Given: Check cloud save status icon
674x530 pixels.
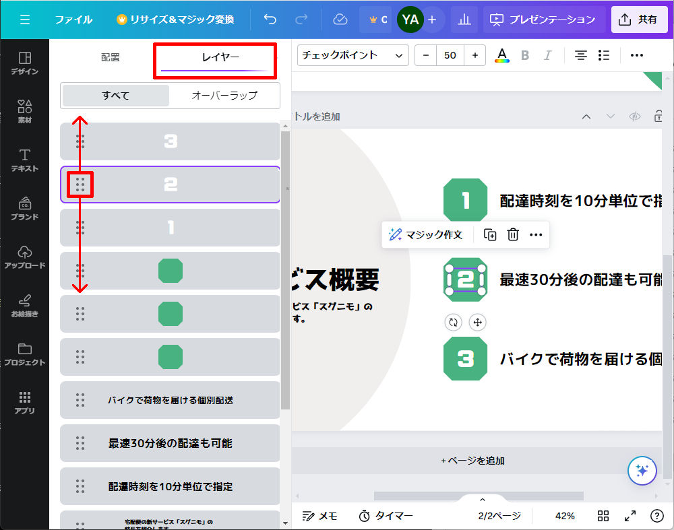Looking at the screenshot, I should (x=340, y=20).
